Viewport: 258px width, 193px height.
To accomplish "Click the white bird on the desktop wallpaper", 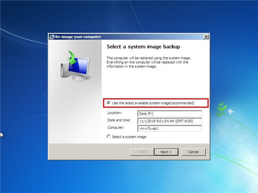I will pyautogui.click(x=231, y=111).
